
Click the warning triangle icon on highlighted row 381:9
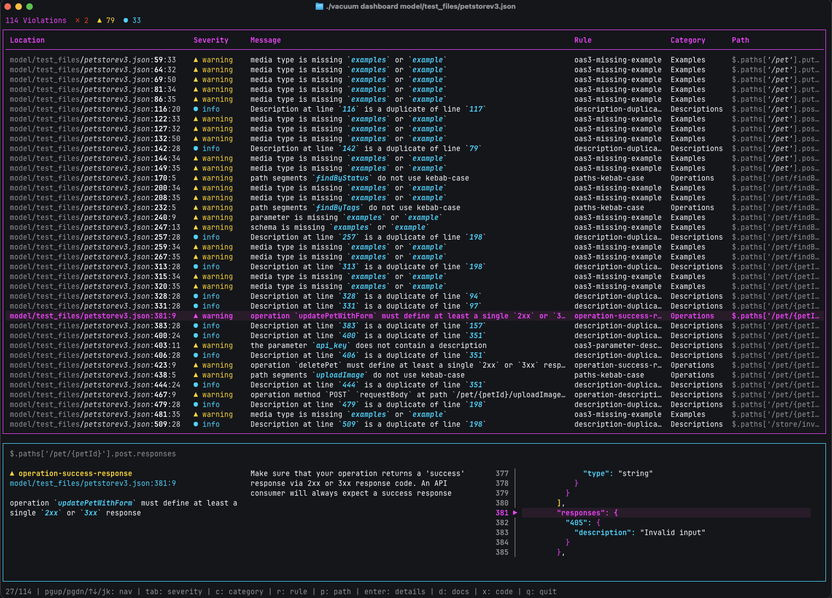click(196, 316)
